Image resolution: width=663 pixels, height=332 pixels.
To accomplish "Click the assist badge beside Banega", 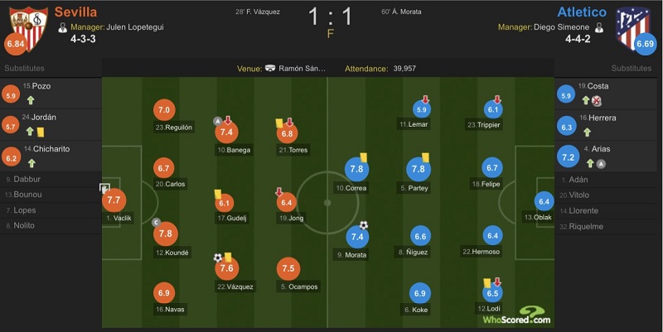I will coord(218,122).
